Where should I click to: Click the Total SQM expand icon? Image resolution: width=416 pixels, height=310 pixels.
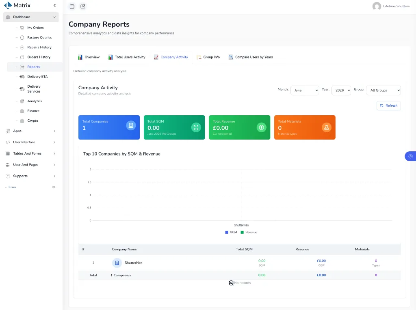point(196,127)
